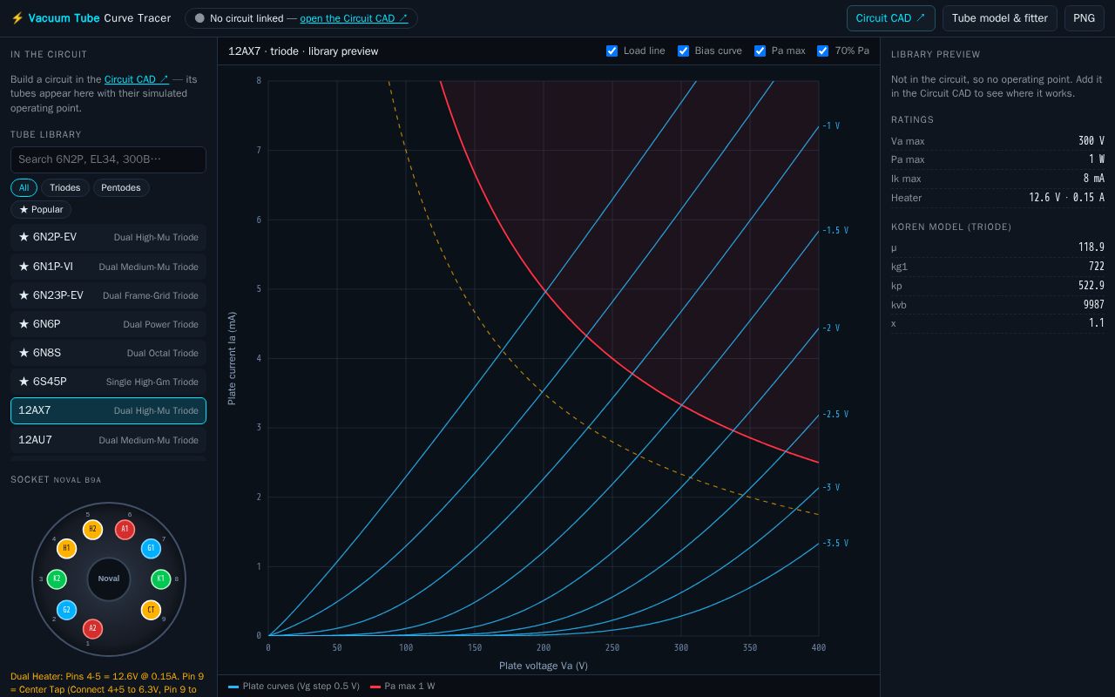
Task: Select the 6N2P-EV tube
Action: coord(108,237)
